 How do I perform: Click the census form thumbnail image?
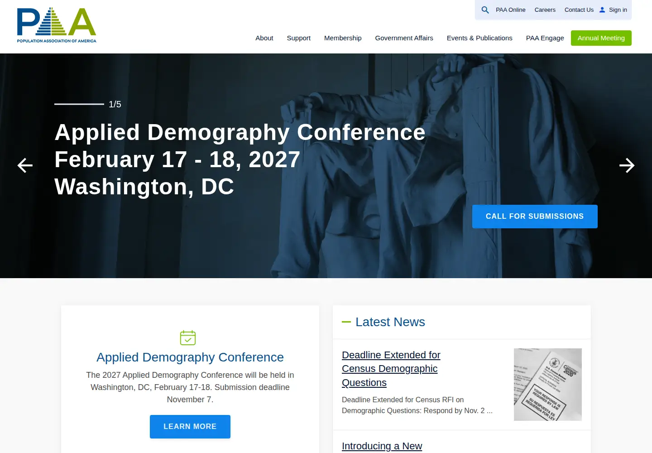click(548, 385)
